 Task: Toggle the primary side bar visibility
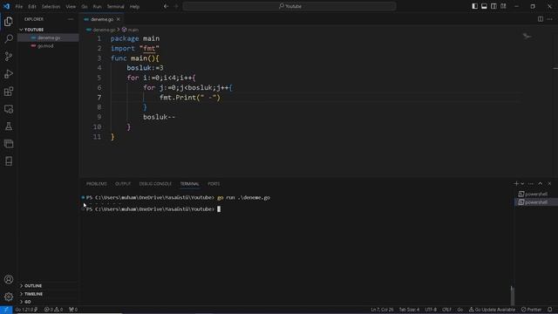tap(474, 6)
